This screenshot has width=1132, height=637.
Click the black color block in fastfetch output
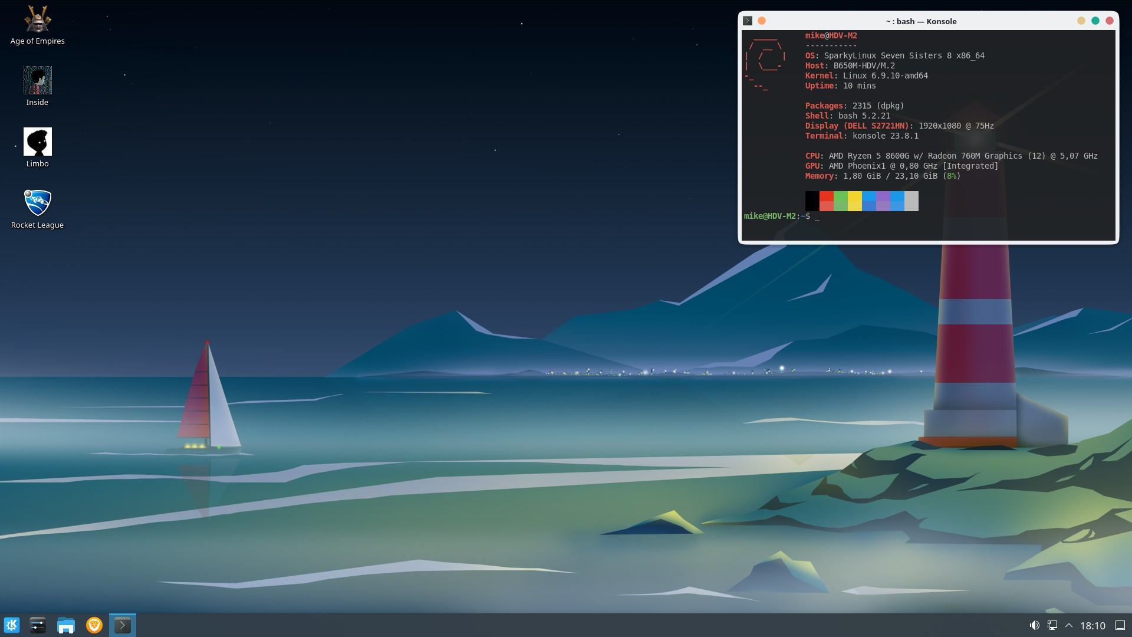[812, 201]
